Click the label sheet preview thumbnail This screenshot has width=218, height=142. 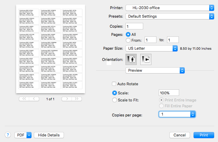pos(50,49)
